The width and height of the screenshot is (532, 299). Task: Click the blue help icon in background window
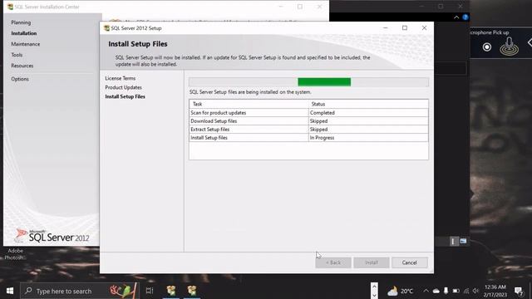click(465, 17)
